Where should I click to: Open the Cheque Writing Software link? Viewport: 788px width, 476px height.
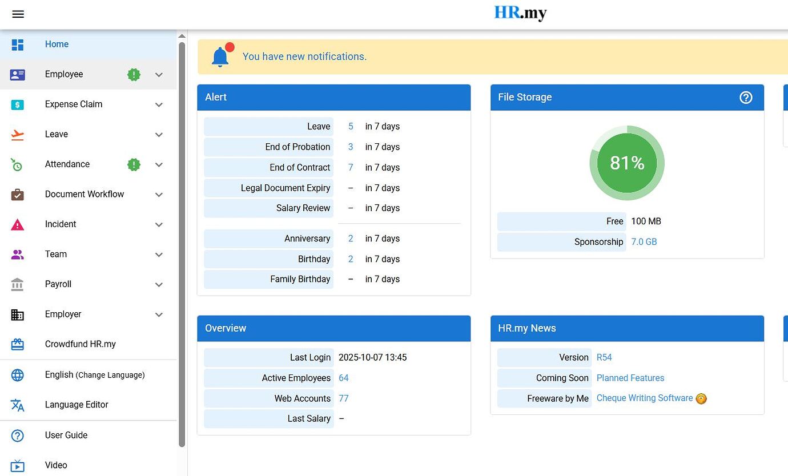tap(644, 398)
